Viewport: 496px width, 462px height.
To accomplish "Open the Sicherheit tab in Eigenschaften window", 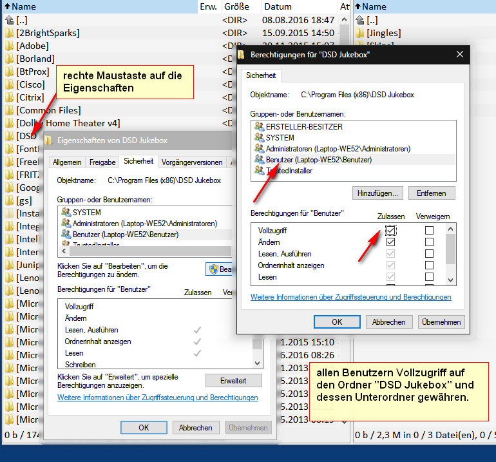I will (138, 161).
